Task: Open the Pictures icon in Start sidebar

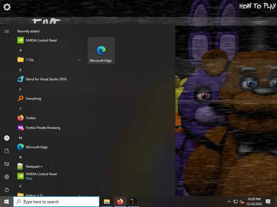Action: point(7,164)
